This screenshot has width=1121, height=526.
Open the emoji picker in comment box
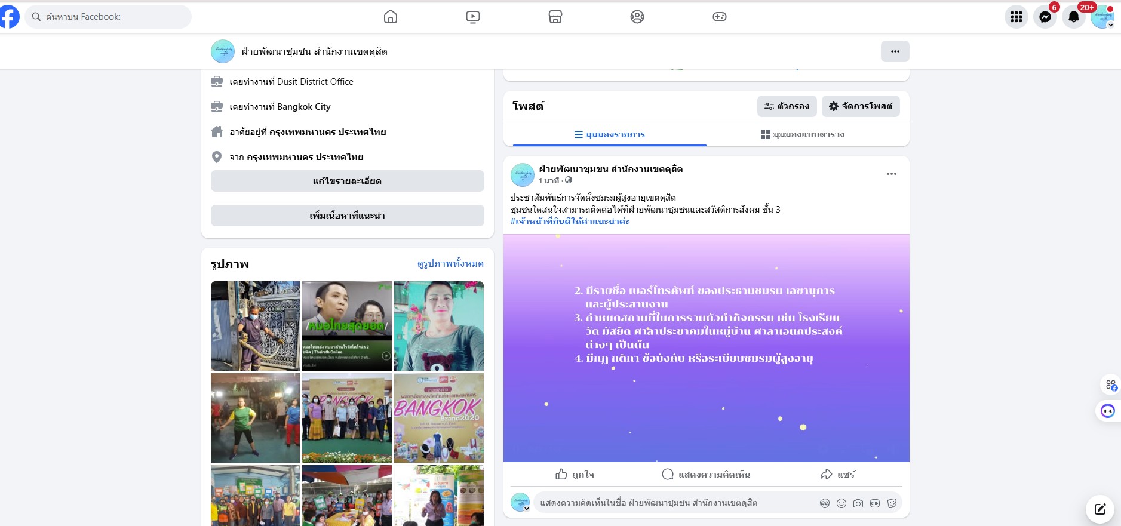point(841,503)
